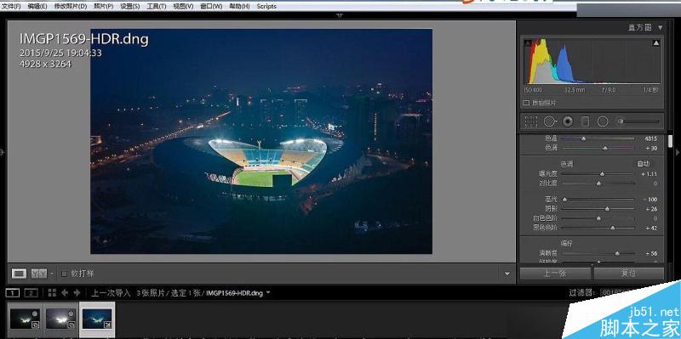Collapse the right panel via arrow
Image resolution: width=681 pixels, height=339 pixels.
coord(678,152)
